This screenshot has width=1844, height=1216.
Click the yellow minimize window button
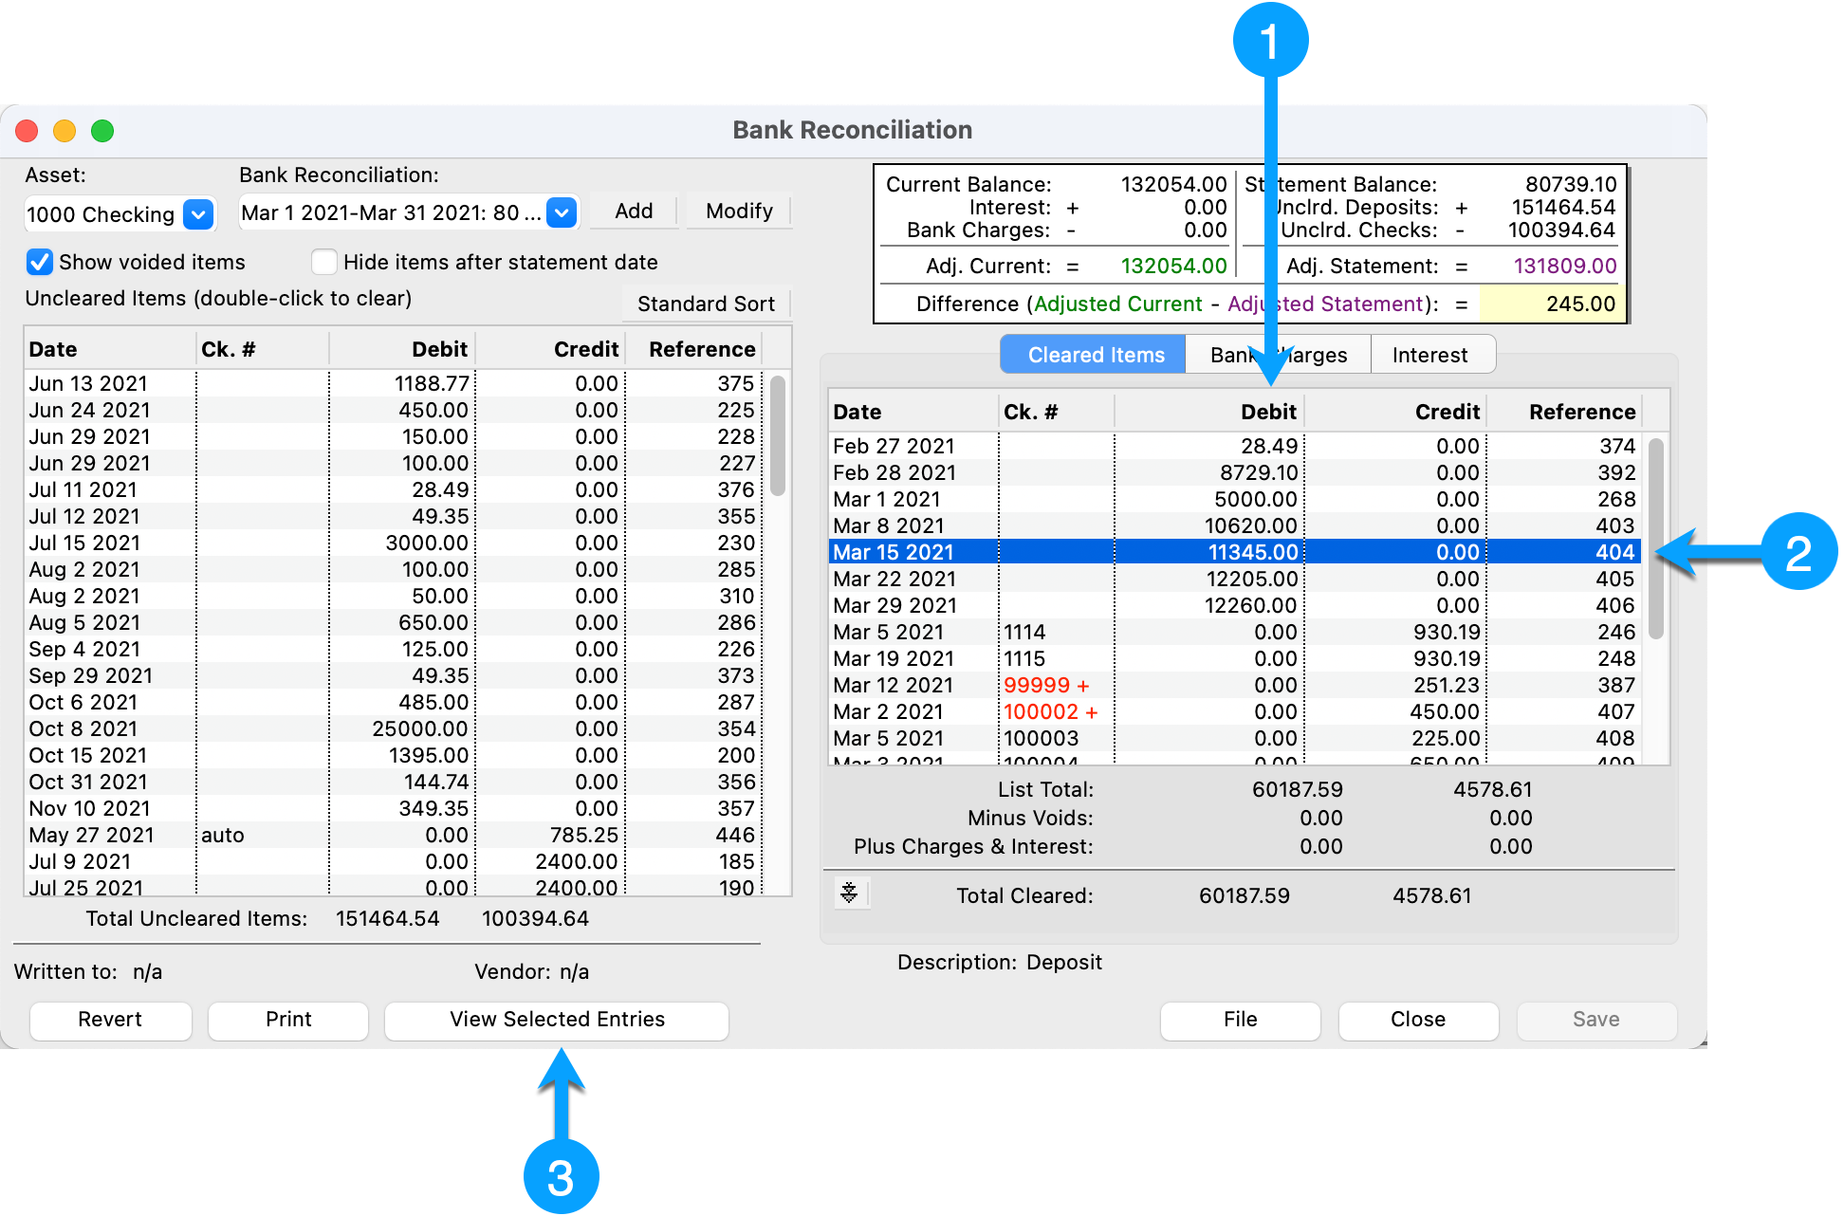click(x=65, y=131)
